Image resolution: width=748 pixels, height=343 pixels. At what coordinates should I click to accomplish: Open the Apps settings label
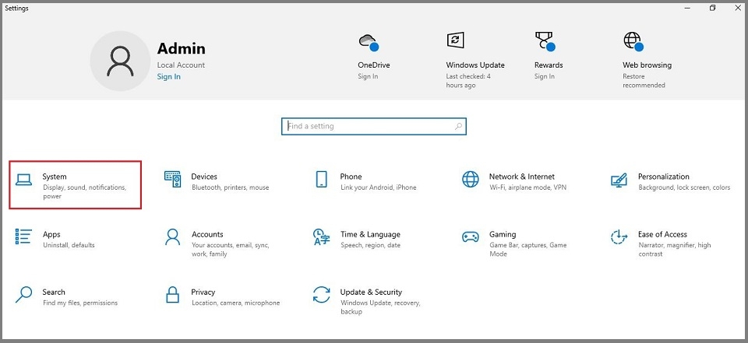point(51,234)
